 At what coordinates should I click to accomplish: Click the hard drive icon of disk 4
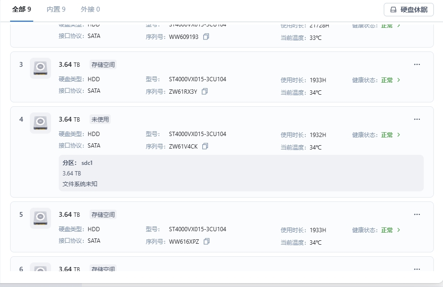tap(40, 123)
